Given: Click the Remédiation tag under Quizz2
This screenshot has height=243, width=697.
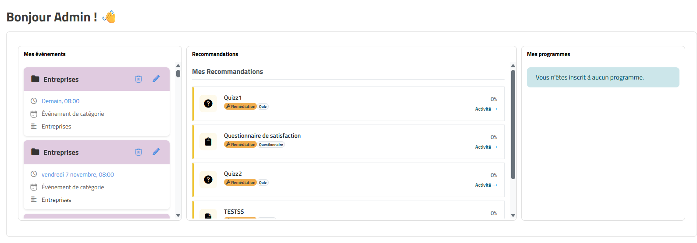Looking at the screenshot, I should coord(240,183).
